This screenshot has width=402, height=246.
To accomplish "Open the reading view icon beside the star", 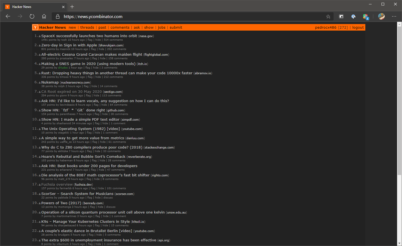I will coord(341,16).
